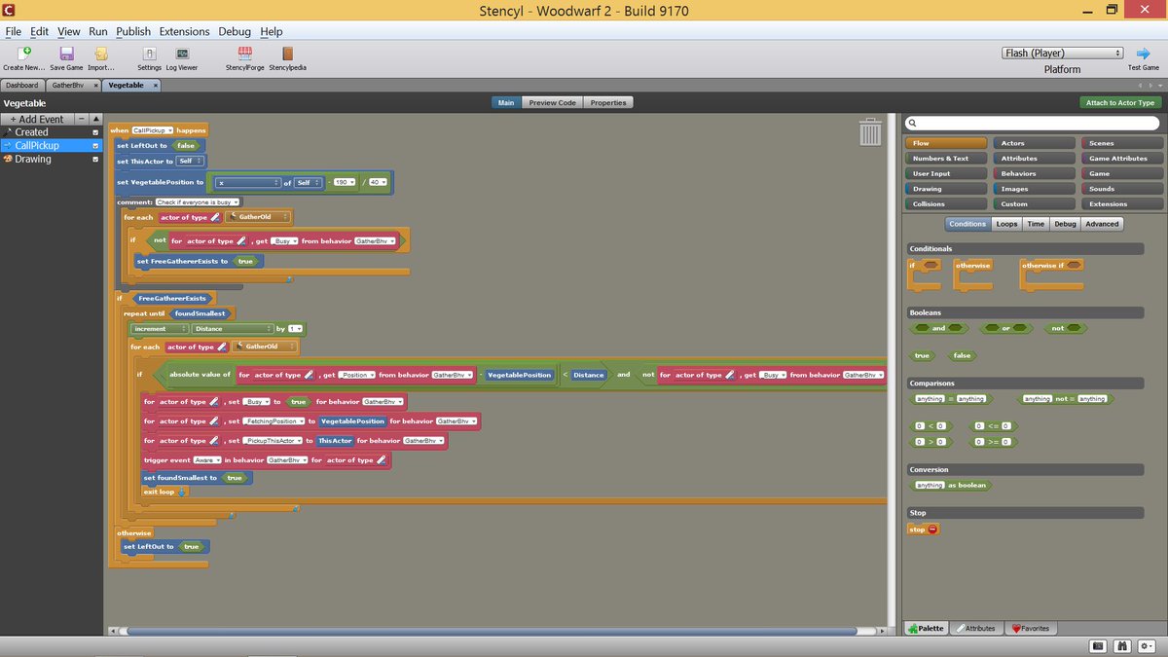Screen dimensions: 1168x657
Task: Select the Sounds palette category
Action: point(1121,189)
